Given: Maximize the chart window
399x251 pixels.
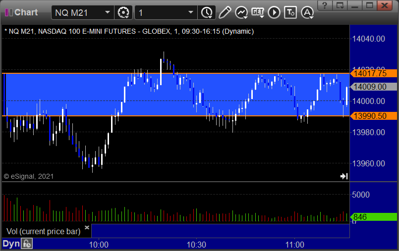Looking at the screenshot, I should click(369, 5).
